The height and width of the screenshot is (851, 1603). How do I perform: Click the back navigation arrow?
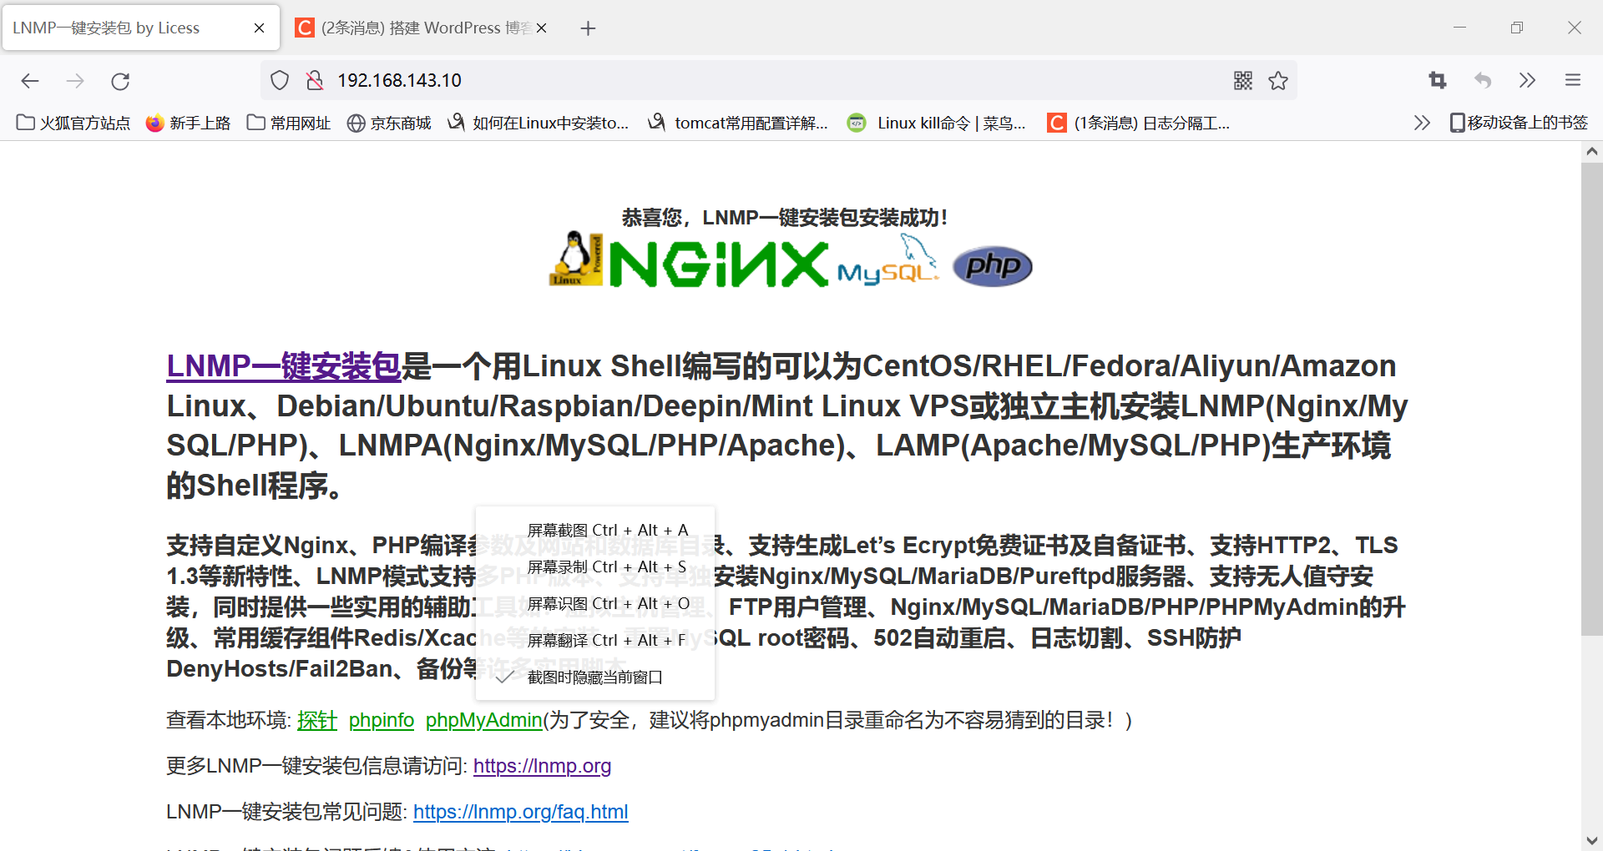[30, 80]
